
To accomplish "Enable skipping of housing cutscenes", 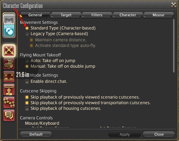I will click(27, 108).
